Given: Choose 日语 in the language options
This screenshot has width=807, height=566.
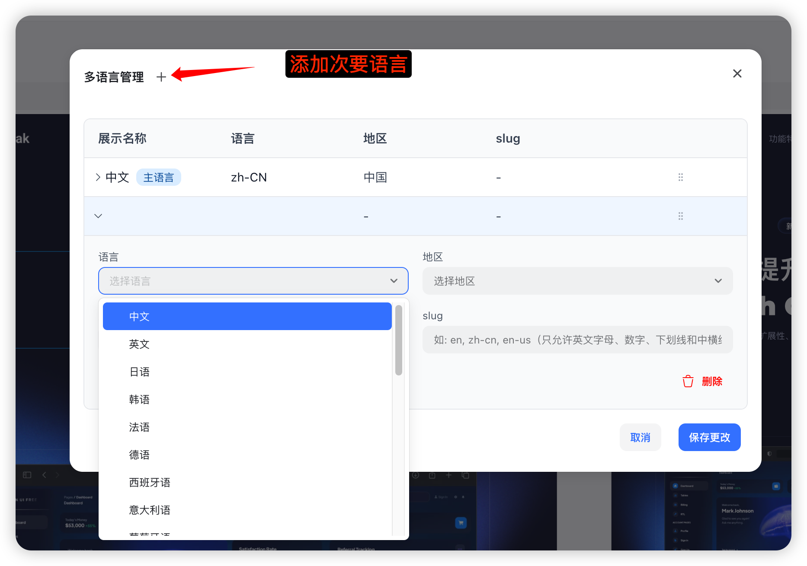Looking at the screenshot, I should point(247,372).
